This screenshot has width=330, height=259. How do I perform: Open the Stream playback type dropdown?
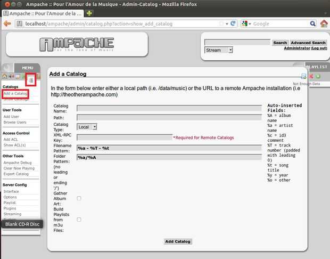(x=218, y=50)
